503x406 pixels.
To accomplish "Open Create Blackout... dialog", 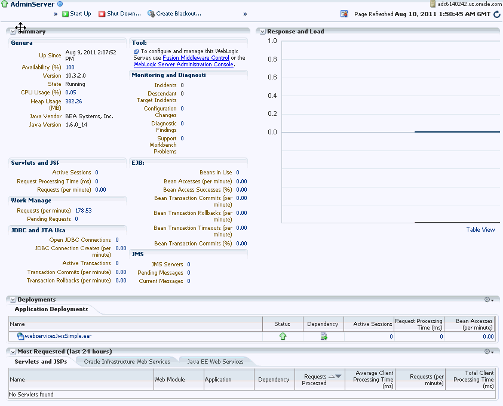I will coord(174,14).
